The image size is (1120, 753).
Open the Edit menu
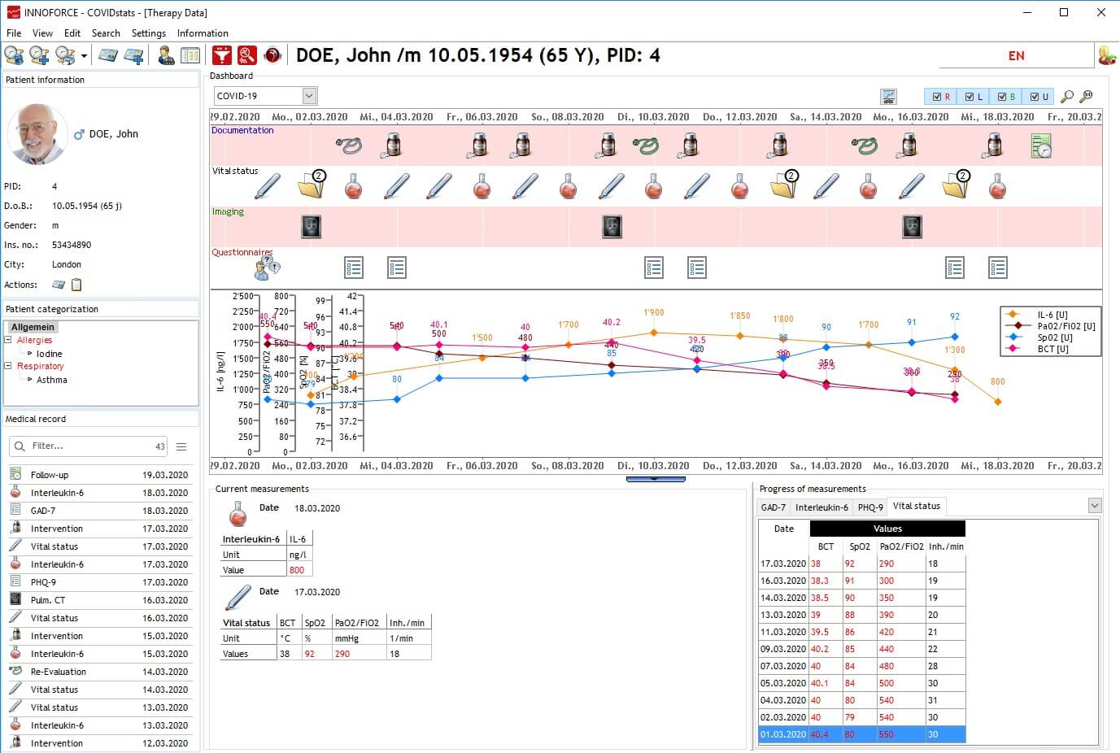click(72, 33)
